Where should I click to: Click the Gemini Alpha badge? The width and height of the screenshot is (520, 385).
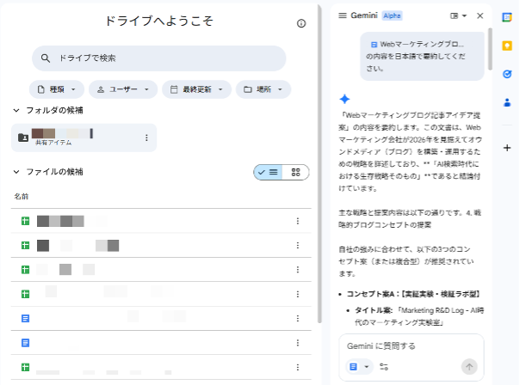[392, 15]
